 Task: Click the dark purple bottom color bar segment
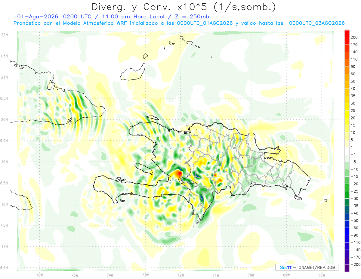point(347,268)
